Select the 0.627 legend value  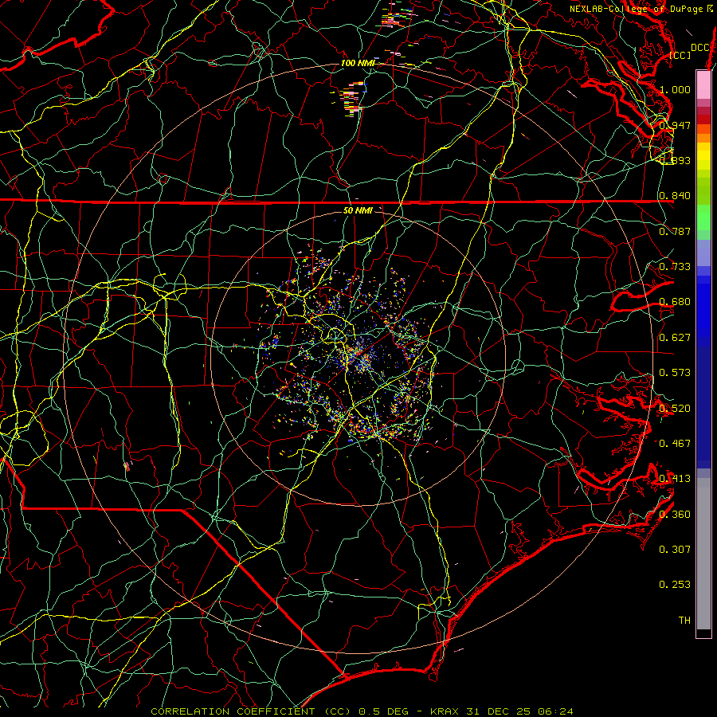(675, 337)
